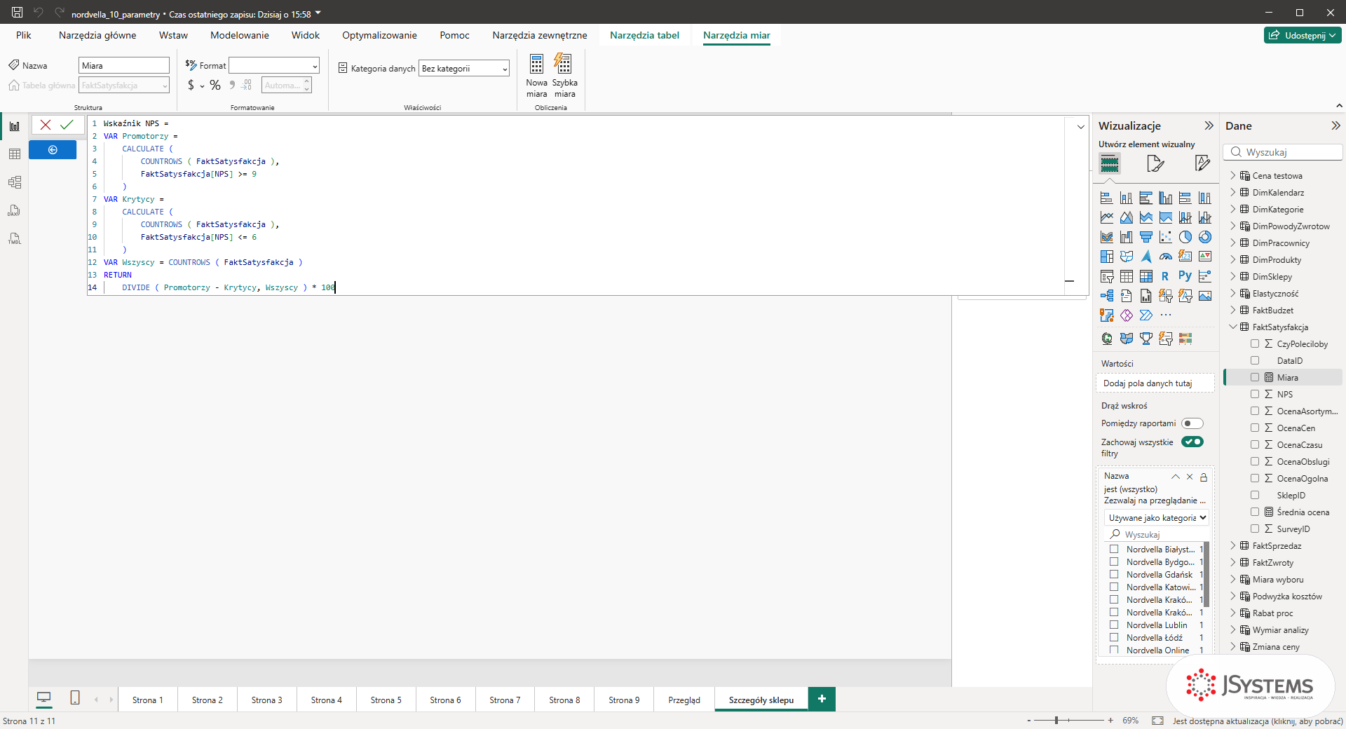Screen dimensions: 1346x729
Task: Toggle Pomiędzy raportami switch
Action: (x=1192, y=423)
